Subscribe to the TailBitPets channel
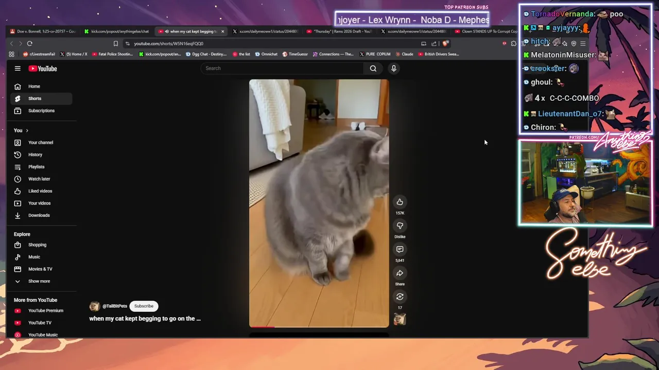This screenshot has width=659, height=370. click(x=144, y=306)
